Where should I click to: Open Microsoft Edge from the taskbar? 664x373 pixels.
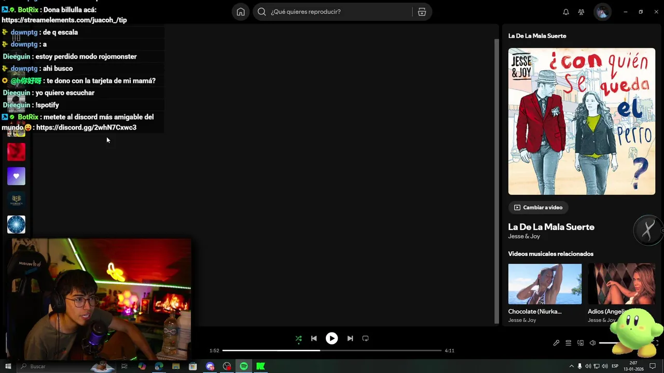click(x=159, y=366)
